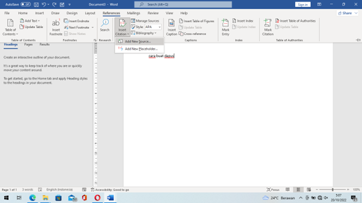The image size is (362, 203).
Task: Switch to Web Layout view icon
Action: [x=309, y=189]
